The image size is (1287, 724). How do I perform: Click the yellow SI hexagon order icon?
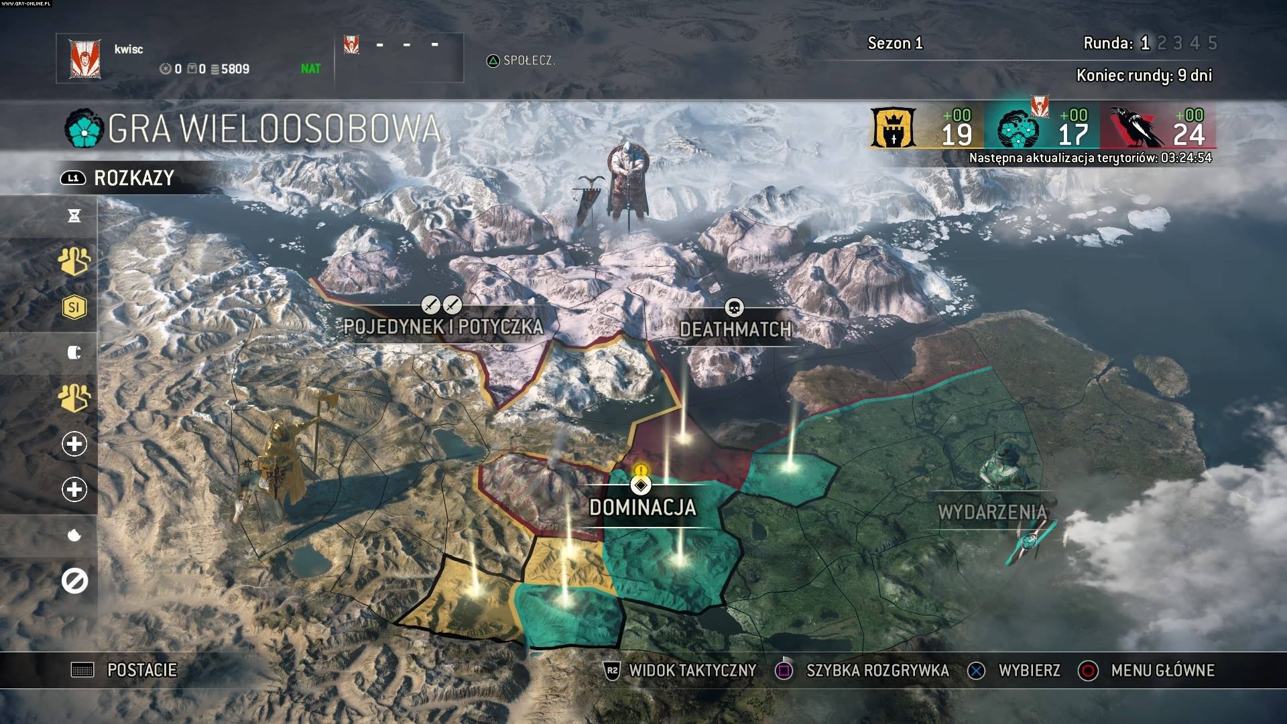(74, 307)
